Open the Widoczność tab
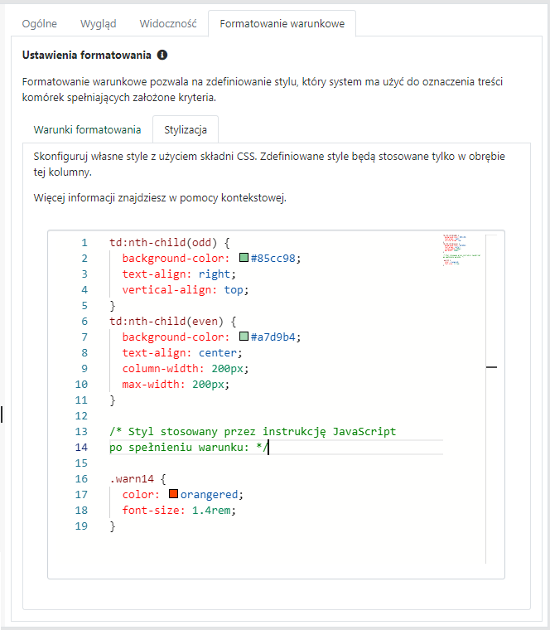550x630 pixels. click(168, 24)
